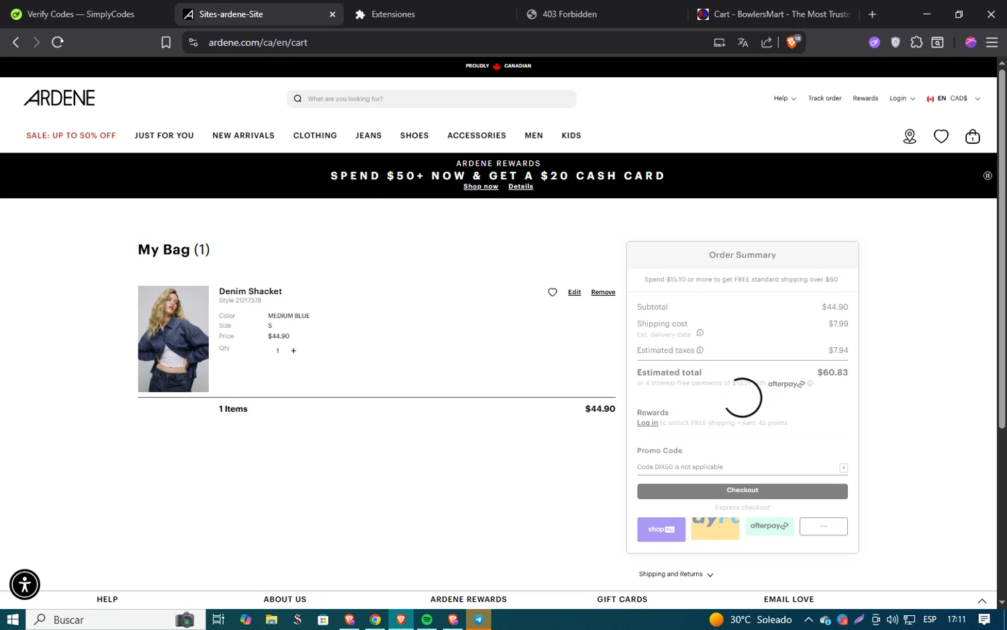The height and width of the screenshot is (630, 1007).
Task: Open the accessibility widget icon
Action: 25,584
